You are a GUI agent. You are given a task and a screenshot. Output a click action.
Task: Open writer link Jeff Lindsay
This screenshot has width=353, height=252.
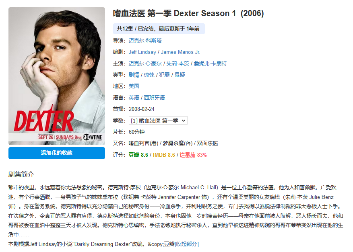pyautogui.click(x=142, y=52)
